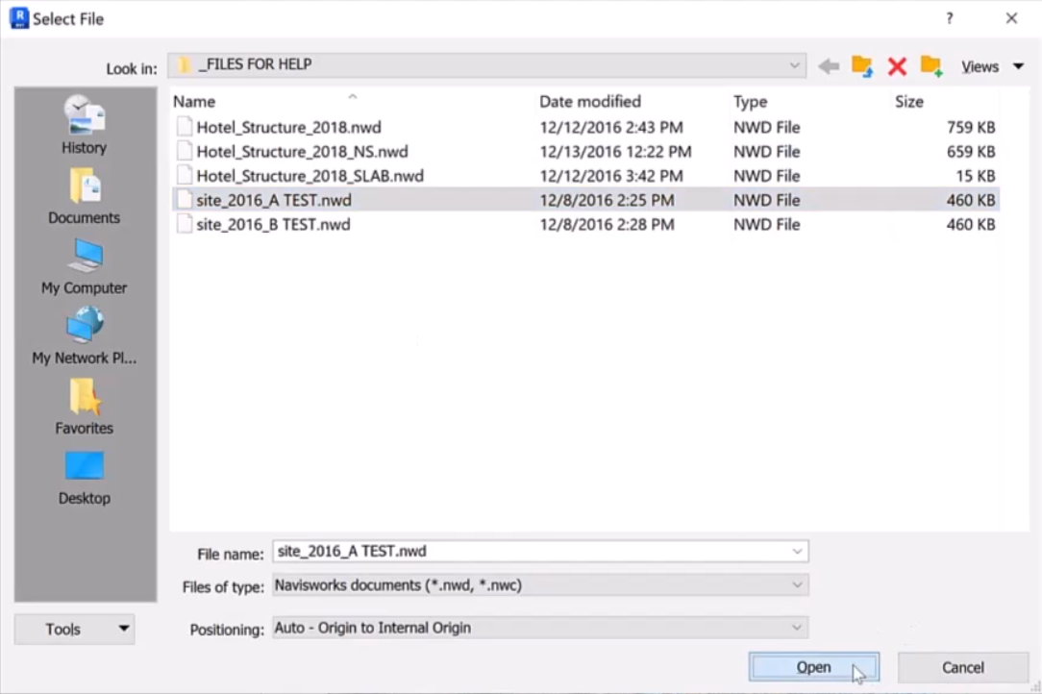Open the Positioning dropdown
This screenshot has width=1042, height=694.
click(797, 628)
